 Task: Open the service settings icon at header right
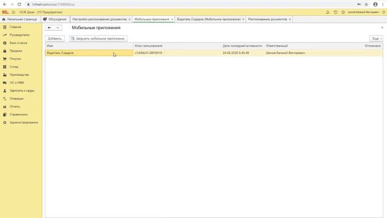(x=384, y=12)
